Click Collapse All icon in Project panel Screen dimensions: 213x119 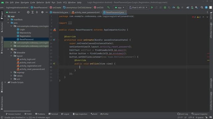(37, 12)
